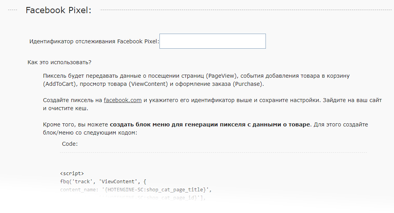Click "(ViewContent)" in the description paragraph
The height and width of the screenshot is (213, 394).
point(148,84)
